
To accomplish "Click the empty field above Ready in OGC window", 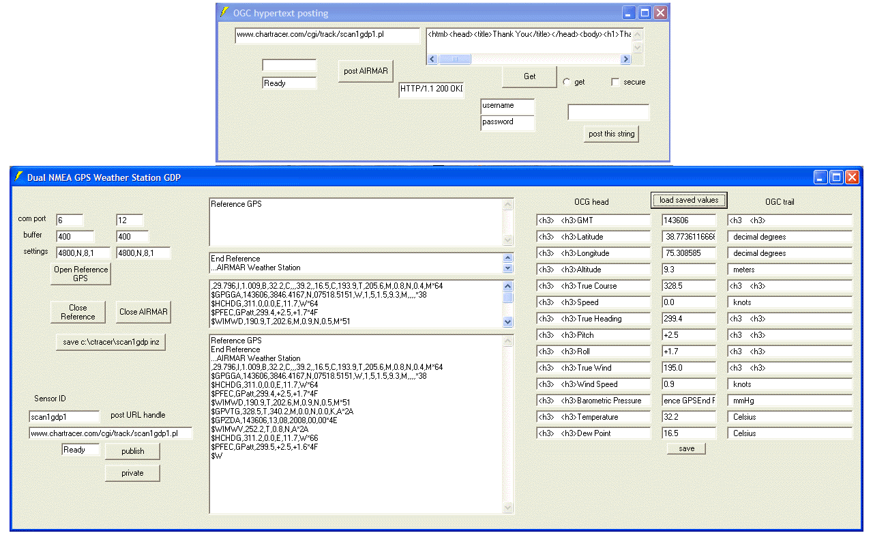I will tap(289, 66).
